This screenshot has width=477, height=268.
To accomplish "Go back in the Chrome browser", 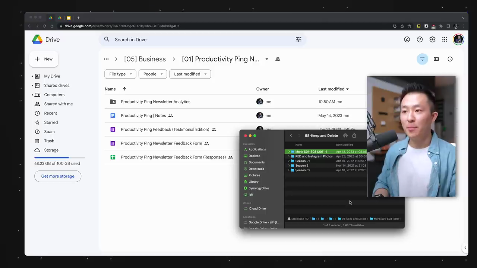I will 30,26.
